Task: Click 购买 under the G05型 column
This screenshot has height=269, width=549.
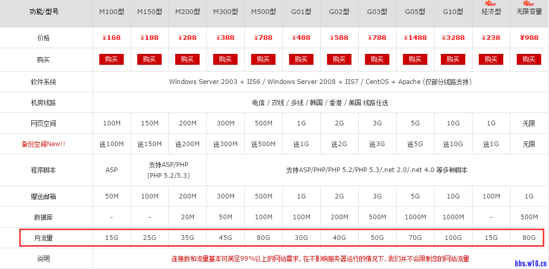Action: tap(415, 60)
